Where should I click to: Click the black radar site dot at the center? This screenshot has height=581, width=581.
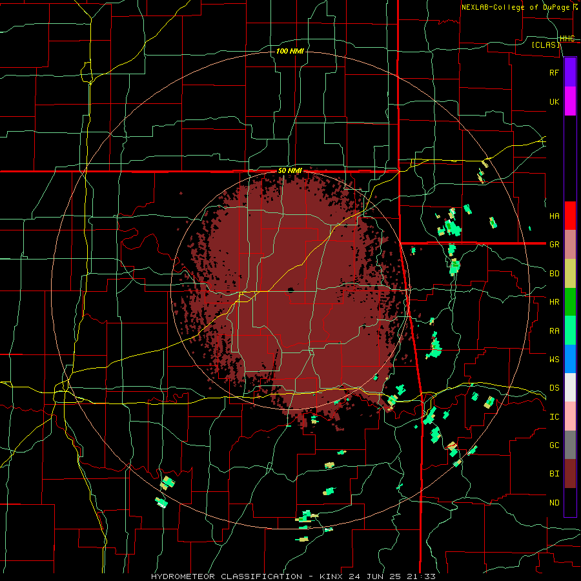[x=291, y=290]
